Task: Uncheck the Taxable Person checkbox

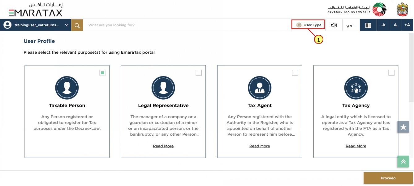Action: tap(102, 73)
